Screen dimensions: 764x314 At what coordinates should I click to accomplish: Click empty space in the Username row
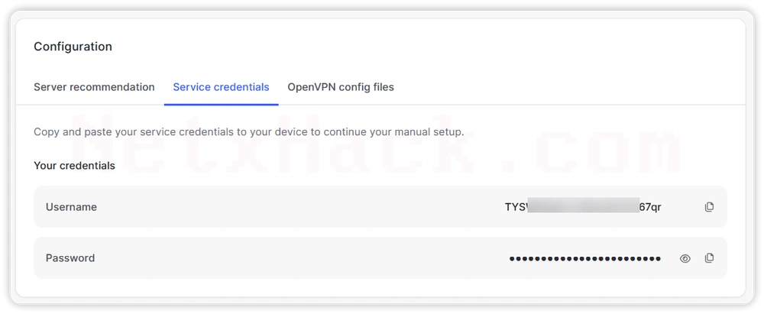pos(293,207)
